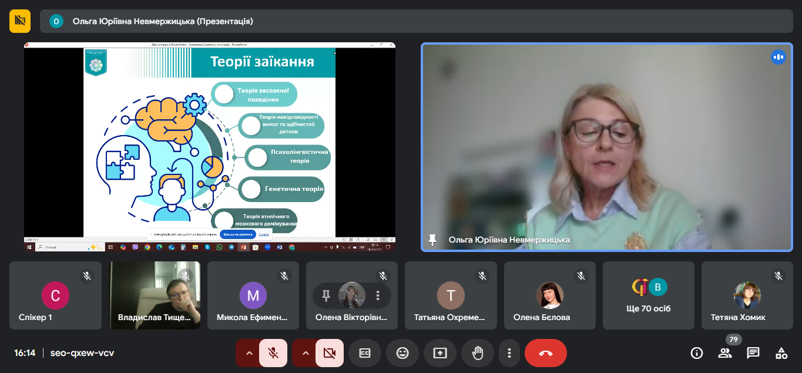Expand audio settings arrow next to microphone

click(249, 353)
